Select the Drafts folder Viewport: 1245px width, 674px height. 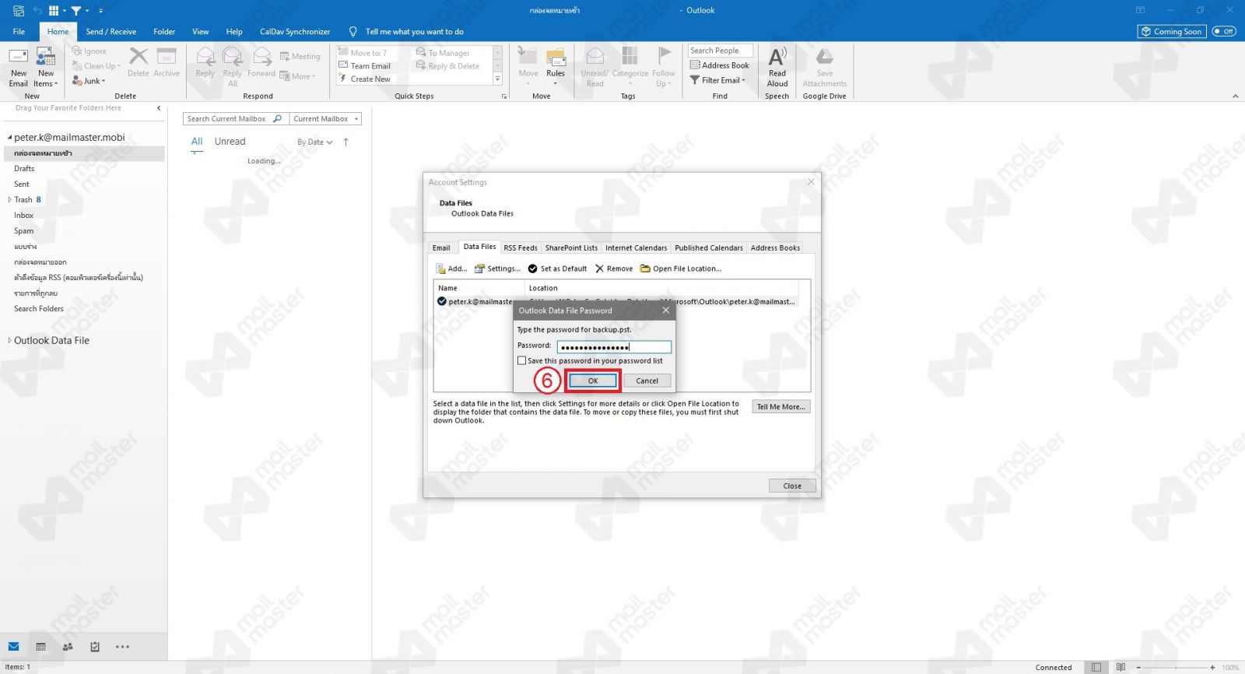[x=24, y=169]
